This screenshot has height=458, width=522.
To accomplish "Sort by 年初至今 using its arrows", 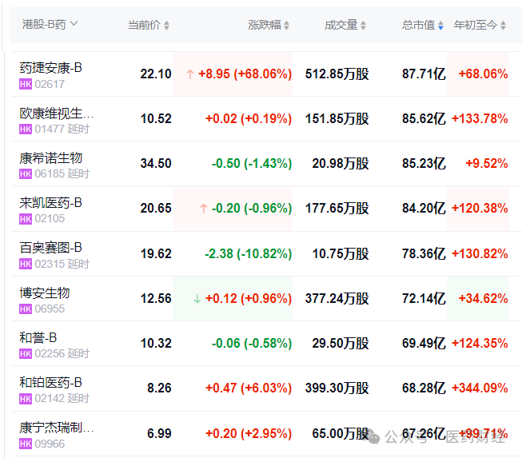I will point(504,26).
